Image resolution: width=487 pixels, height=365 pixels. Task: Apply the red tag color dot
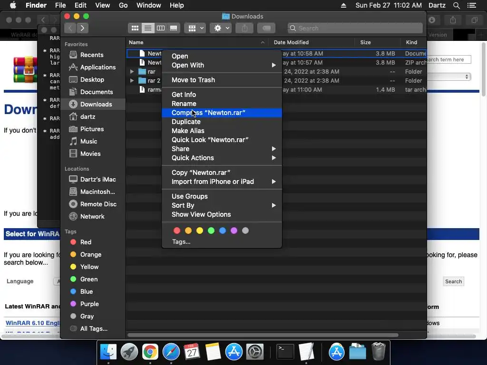(x=177, y=231)
